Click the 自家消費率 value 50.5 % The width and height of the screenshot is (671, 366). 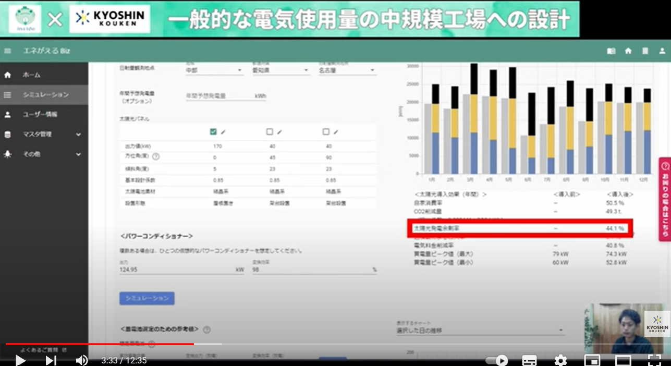coord(615,203)
